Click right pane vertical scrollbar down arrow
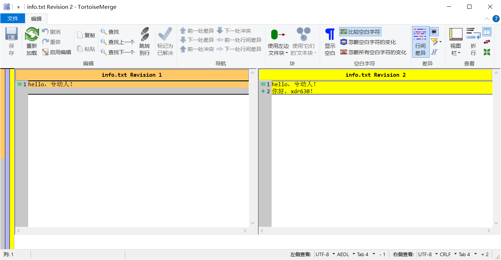The height and width of the screenshot is (260, 501). pos(496,223)
